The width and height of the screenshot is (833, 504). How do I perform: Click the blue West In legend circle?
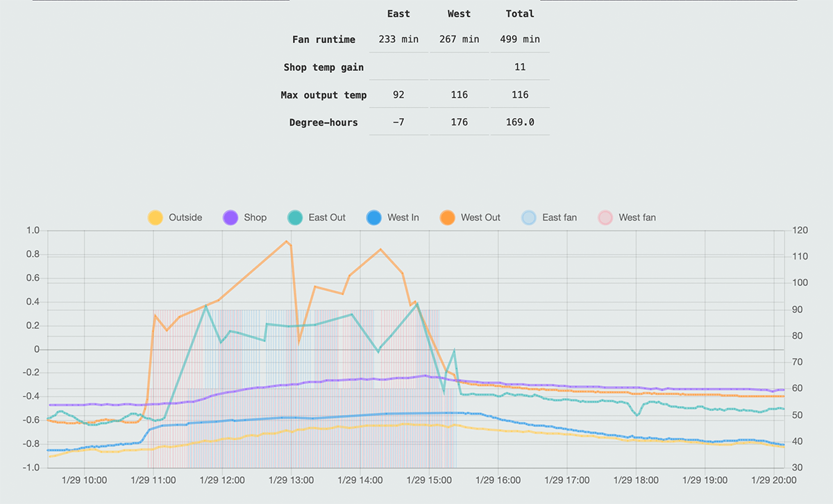tap(375, 217)
